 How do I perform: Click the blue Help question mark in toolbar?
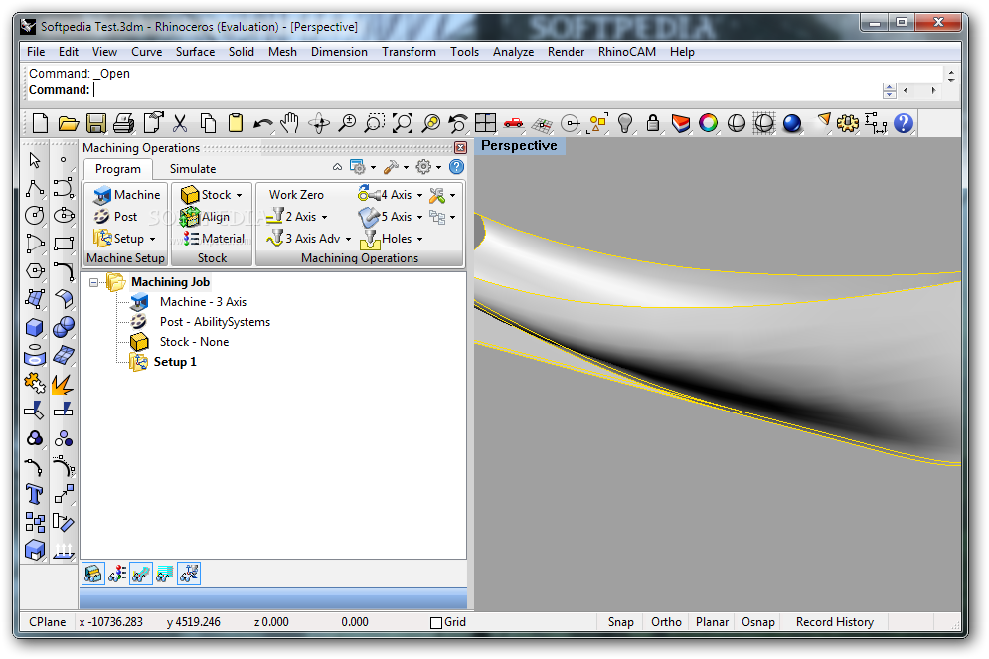(x=904, y=123)
